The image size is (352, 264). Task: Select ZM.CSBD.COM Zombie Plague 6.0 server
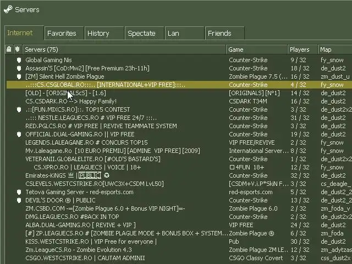coord(179,208)
